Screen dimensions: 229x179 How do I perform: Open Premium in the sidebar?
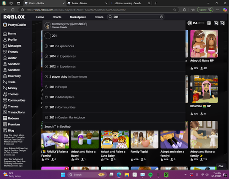(x=11, y=125)
